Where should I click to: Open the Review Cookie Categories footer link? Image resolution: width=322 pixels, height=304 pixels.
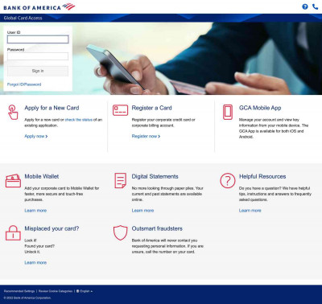[56, 291]
